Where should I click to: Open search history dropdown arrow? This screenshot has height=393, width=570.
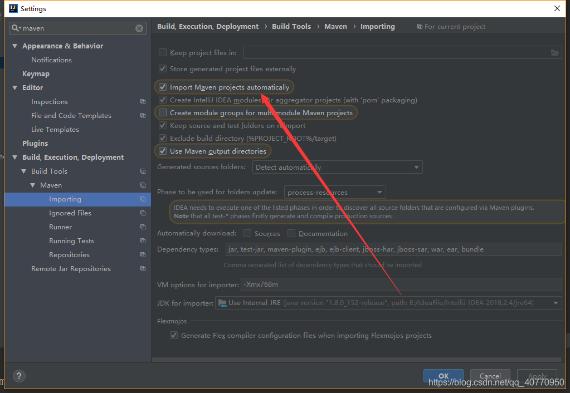point(20,28)
